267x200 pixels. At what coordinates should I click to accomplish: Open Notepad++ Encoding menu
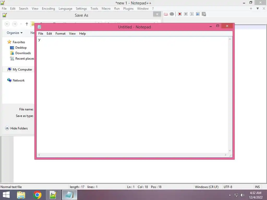[48, 9]
